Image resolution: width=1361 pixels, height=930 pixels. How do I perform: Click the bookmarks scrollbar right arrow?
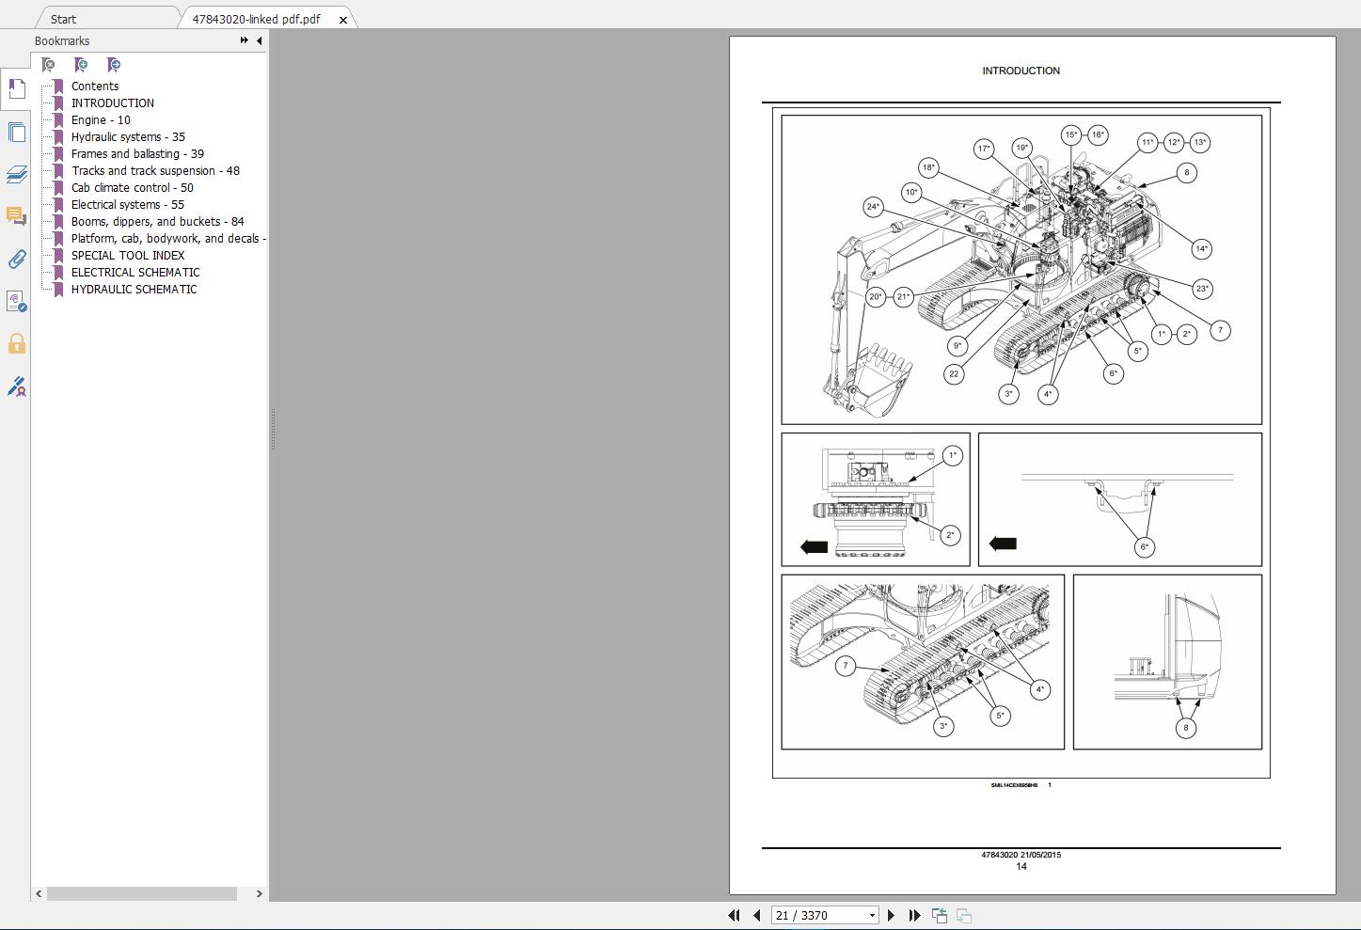click(259, 893)
